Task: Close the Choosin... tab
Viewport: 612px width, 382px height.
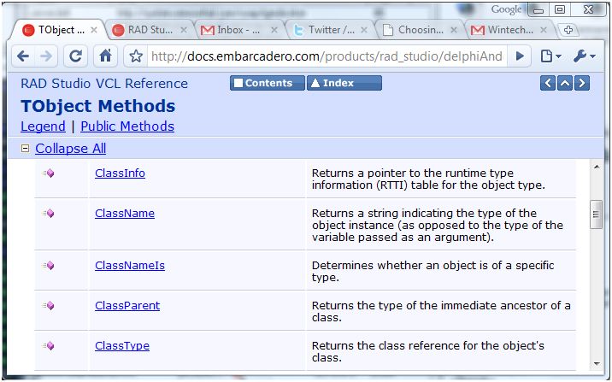Action: click(x=454, y=30)
